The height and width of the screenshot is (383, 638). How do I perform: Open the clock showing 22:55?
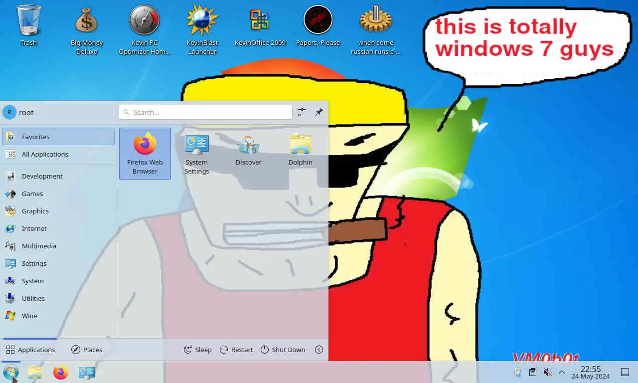pos(591,372)
